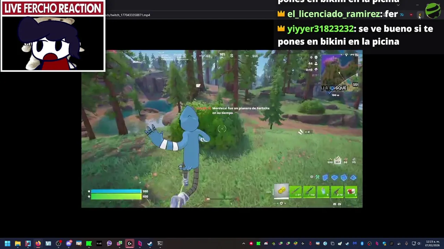Select the wood material count 550
The image size is (444, 249).
(330, 161)
